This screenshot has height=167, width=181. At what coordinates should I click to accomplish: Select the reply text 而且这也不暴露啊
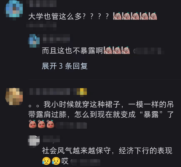pos(73,51)
